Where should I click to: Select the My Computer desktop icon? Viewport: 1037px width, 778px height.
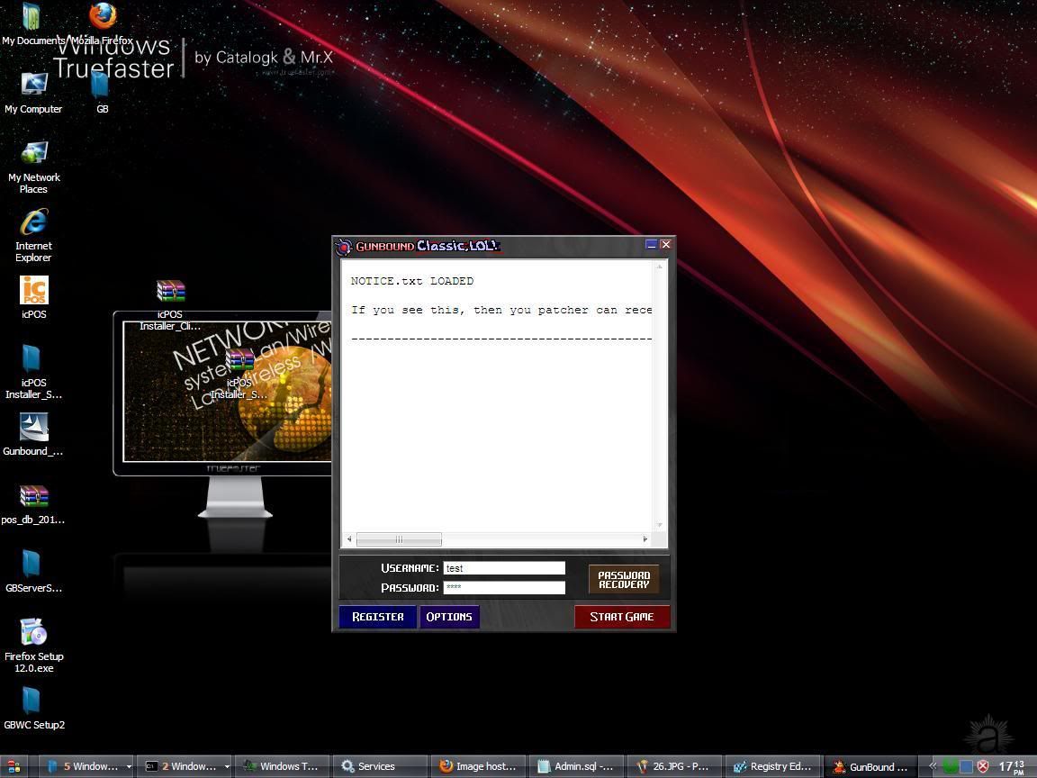point(33,86)
